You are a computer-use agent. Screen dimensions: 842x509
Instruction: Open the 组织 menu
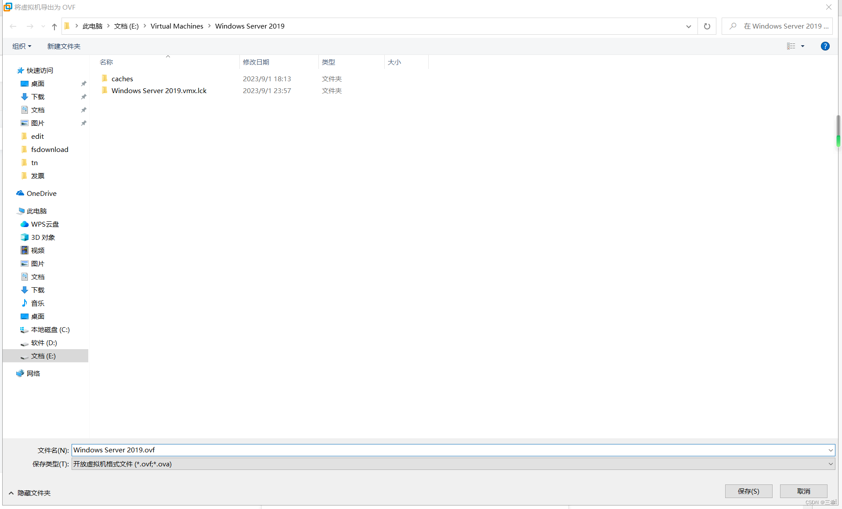point(22,46)
